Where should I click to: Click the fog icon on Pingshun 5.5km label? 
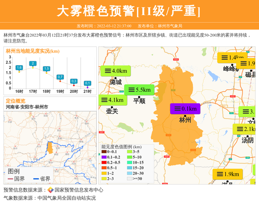click(130, 90)
